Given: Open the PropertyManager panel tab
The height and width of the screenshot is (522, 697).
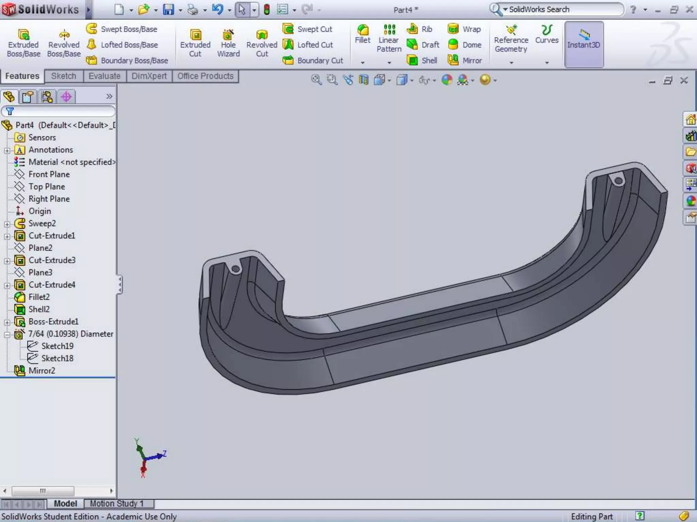Looking at the screenshot, I should (x=28, y=97).
